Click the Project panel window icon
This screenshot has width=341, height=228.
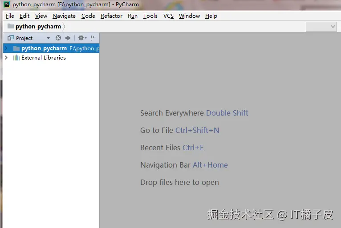click(x=10, y=38)
